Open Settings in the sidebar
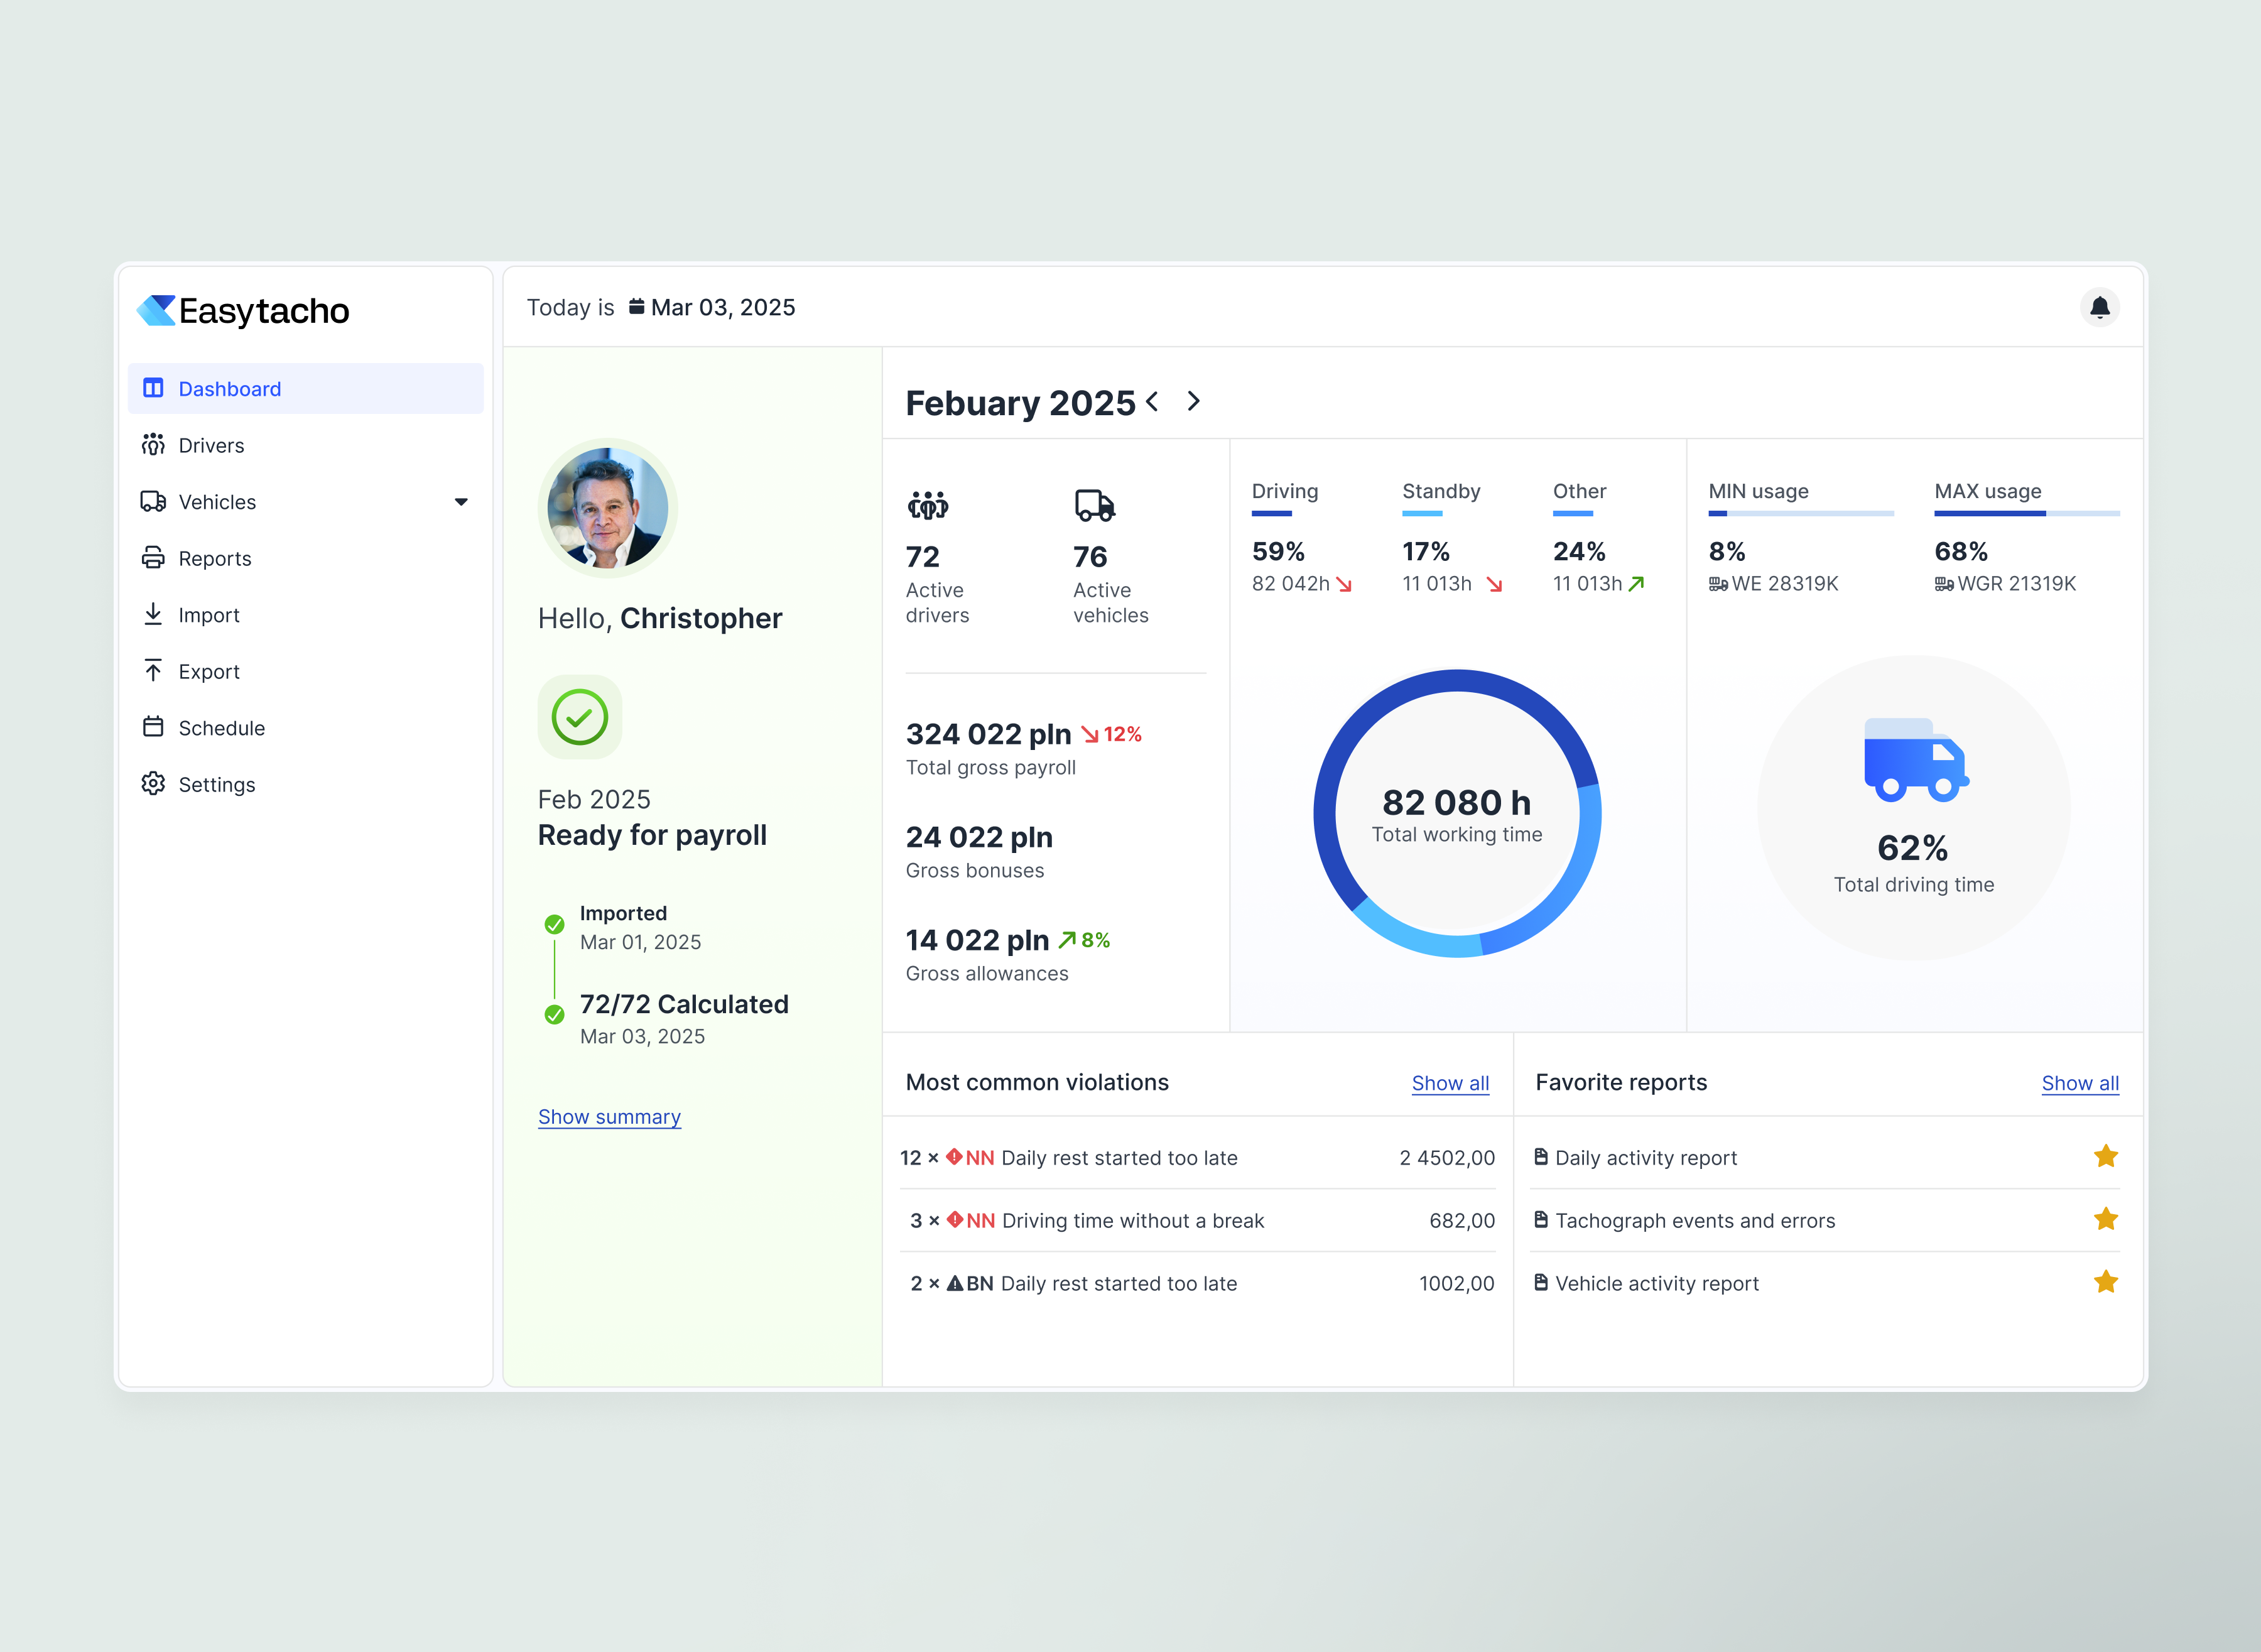This screenshot has height=1652, width=2261. click(x=306, y=784)
